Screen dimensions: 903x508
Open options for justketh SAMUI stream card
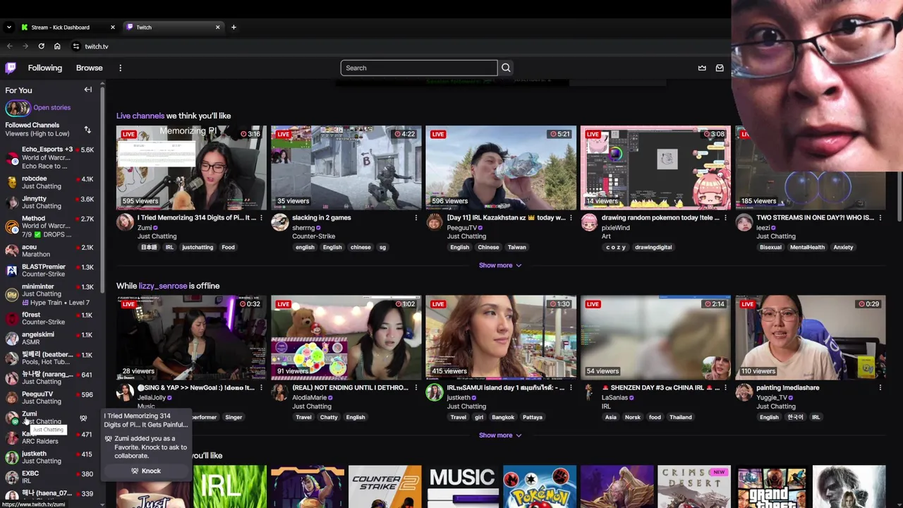click(571, 388)
